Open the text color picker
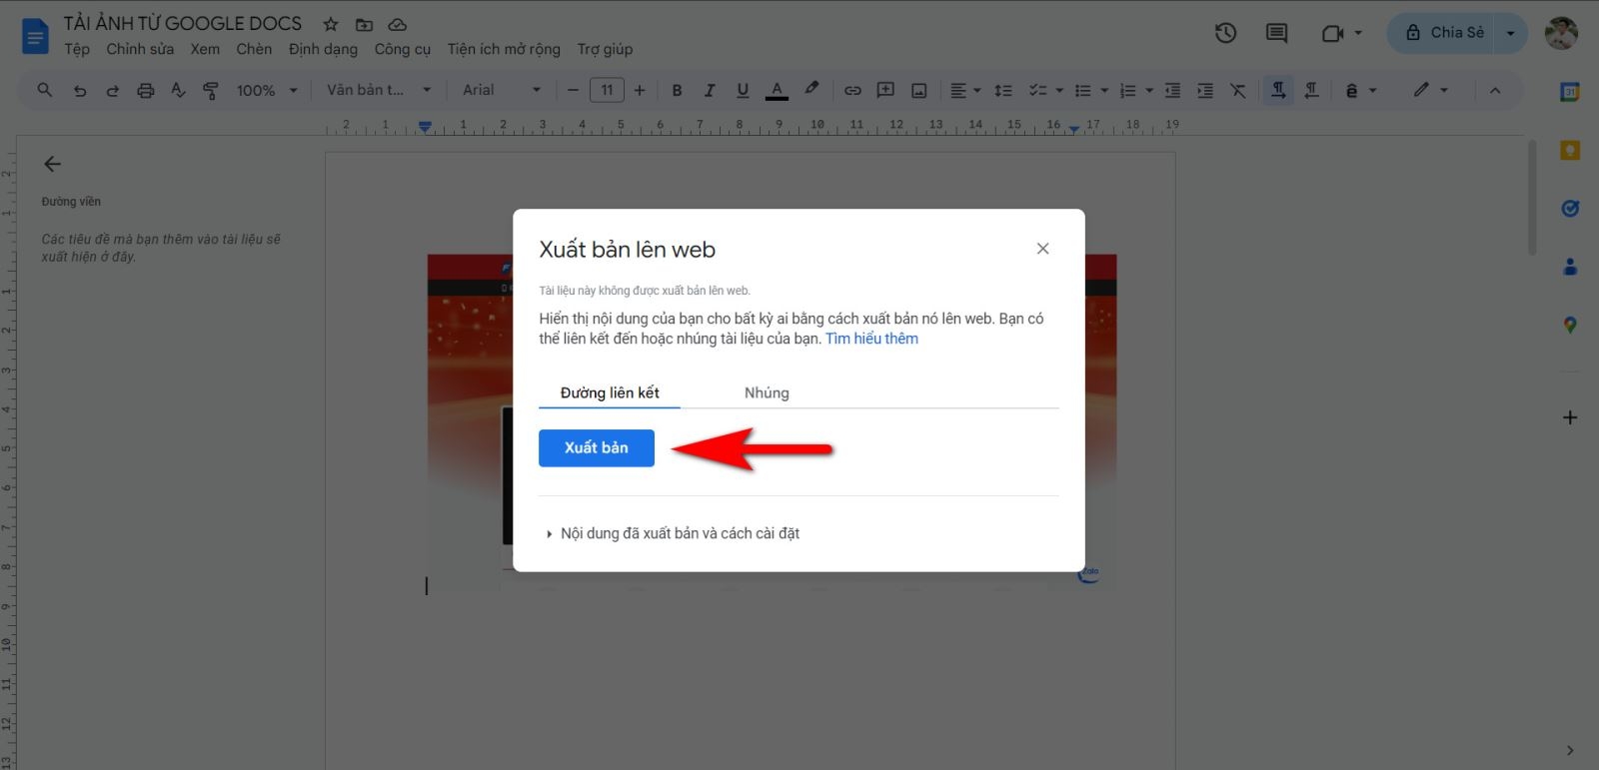The width and height of the screenshot is (1599, 770). point(777,90)
